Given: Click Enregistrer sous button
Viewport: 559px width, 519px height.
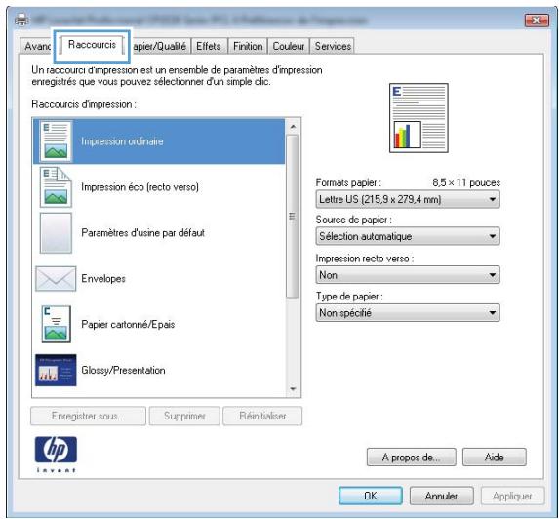Looking at the screenshot, I should coord(88,416).
